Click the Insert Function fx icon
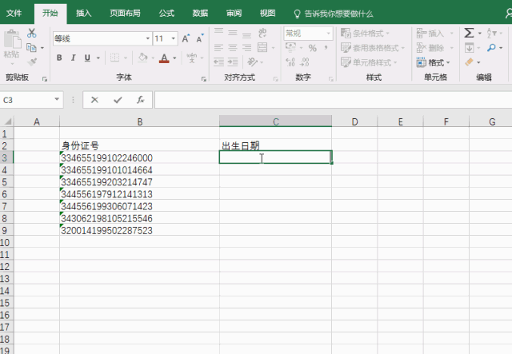This screenshot has height=354, width=512. click(x=140, y=100)
